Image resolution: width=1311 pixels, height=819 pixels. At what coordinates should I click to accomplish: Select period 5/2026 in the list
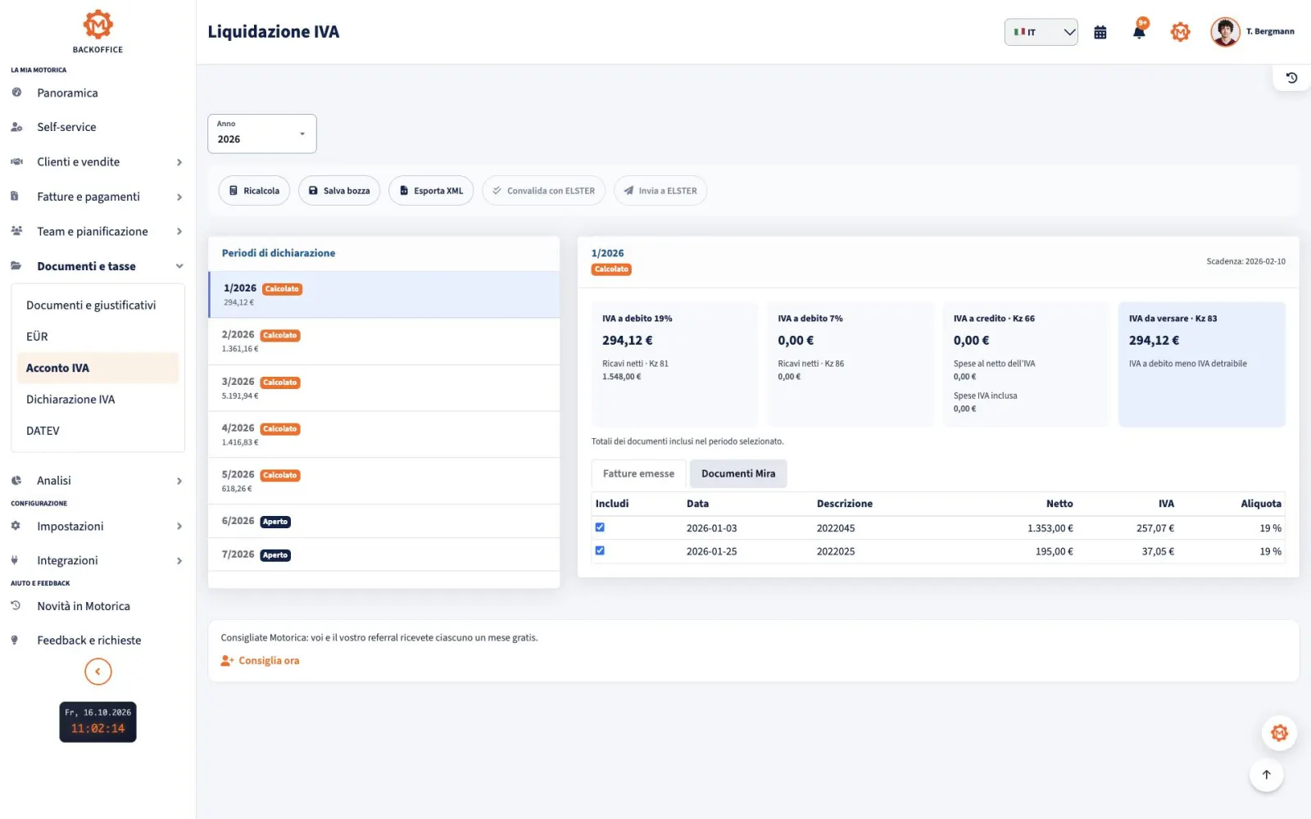384,481
